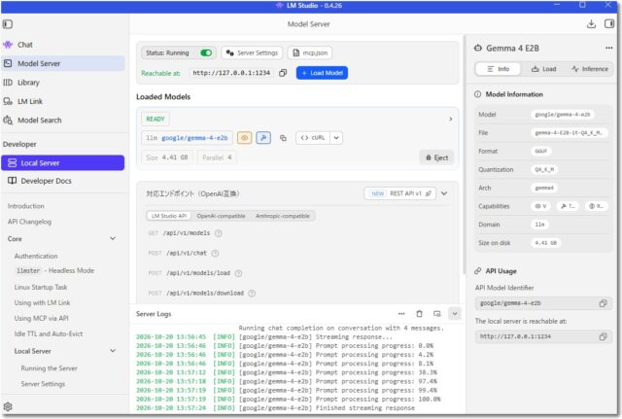Open Server Logs more options menu
622x419 pixels.
click(x=401, y=314)
